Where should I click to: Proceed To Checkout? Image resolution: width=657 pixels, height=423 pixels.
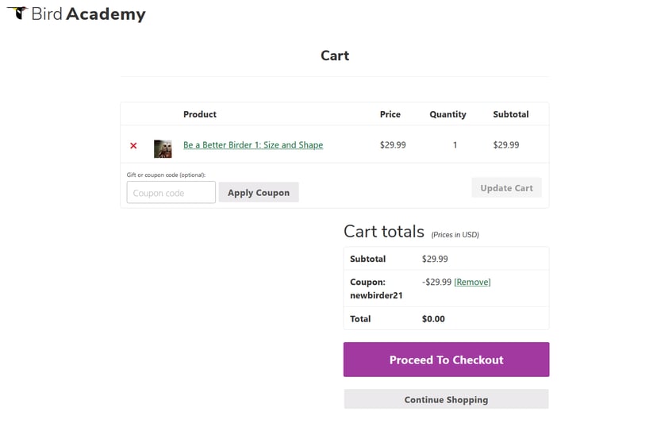point(446,360)
